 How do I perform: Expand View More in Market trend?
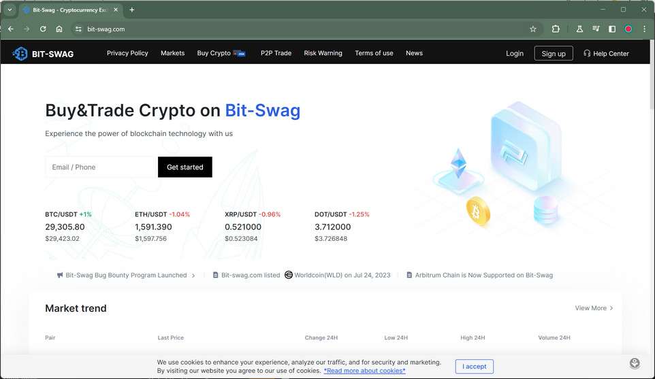tap(594, 308)
